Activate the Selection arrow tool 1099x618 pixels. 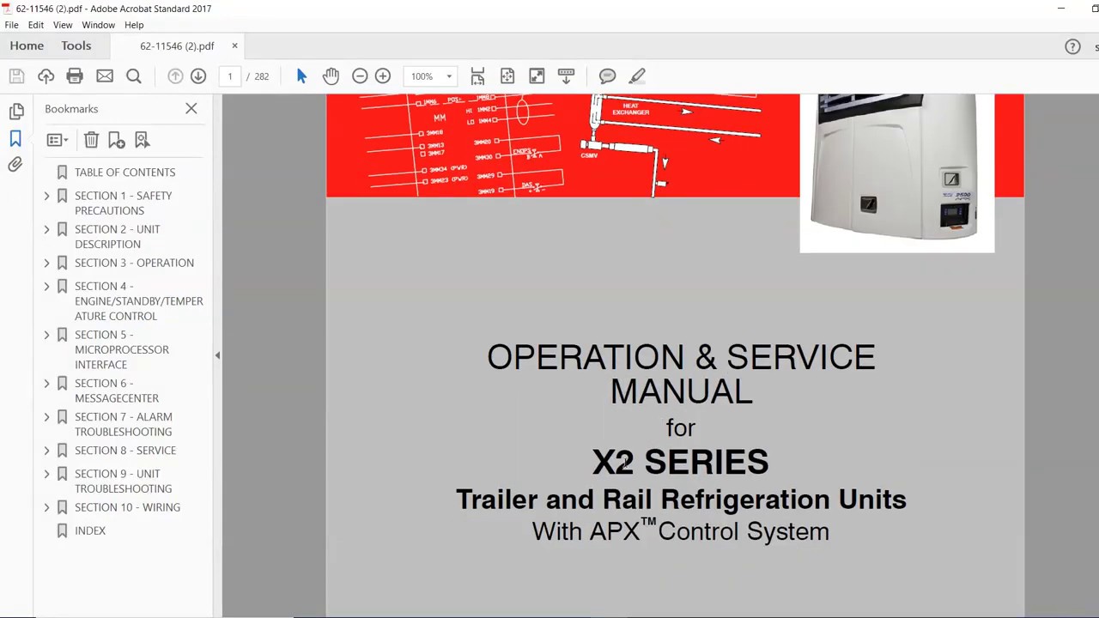coord(301,76)
